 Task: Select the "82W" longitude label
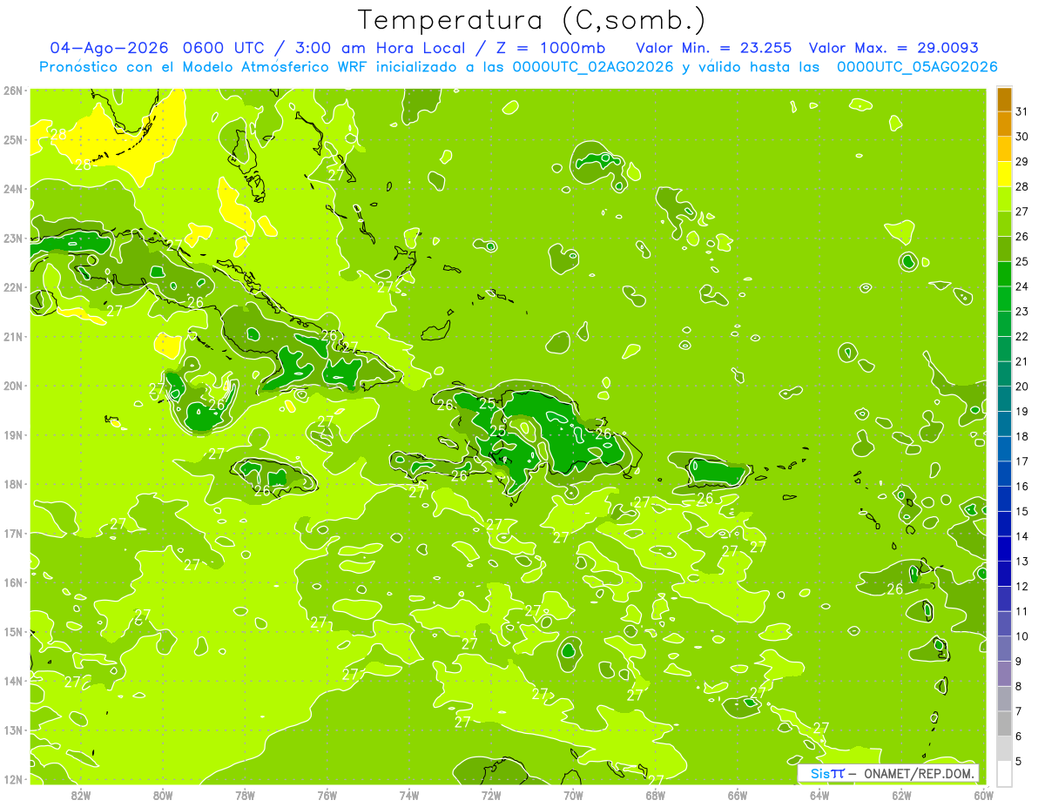(80, 795)
